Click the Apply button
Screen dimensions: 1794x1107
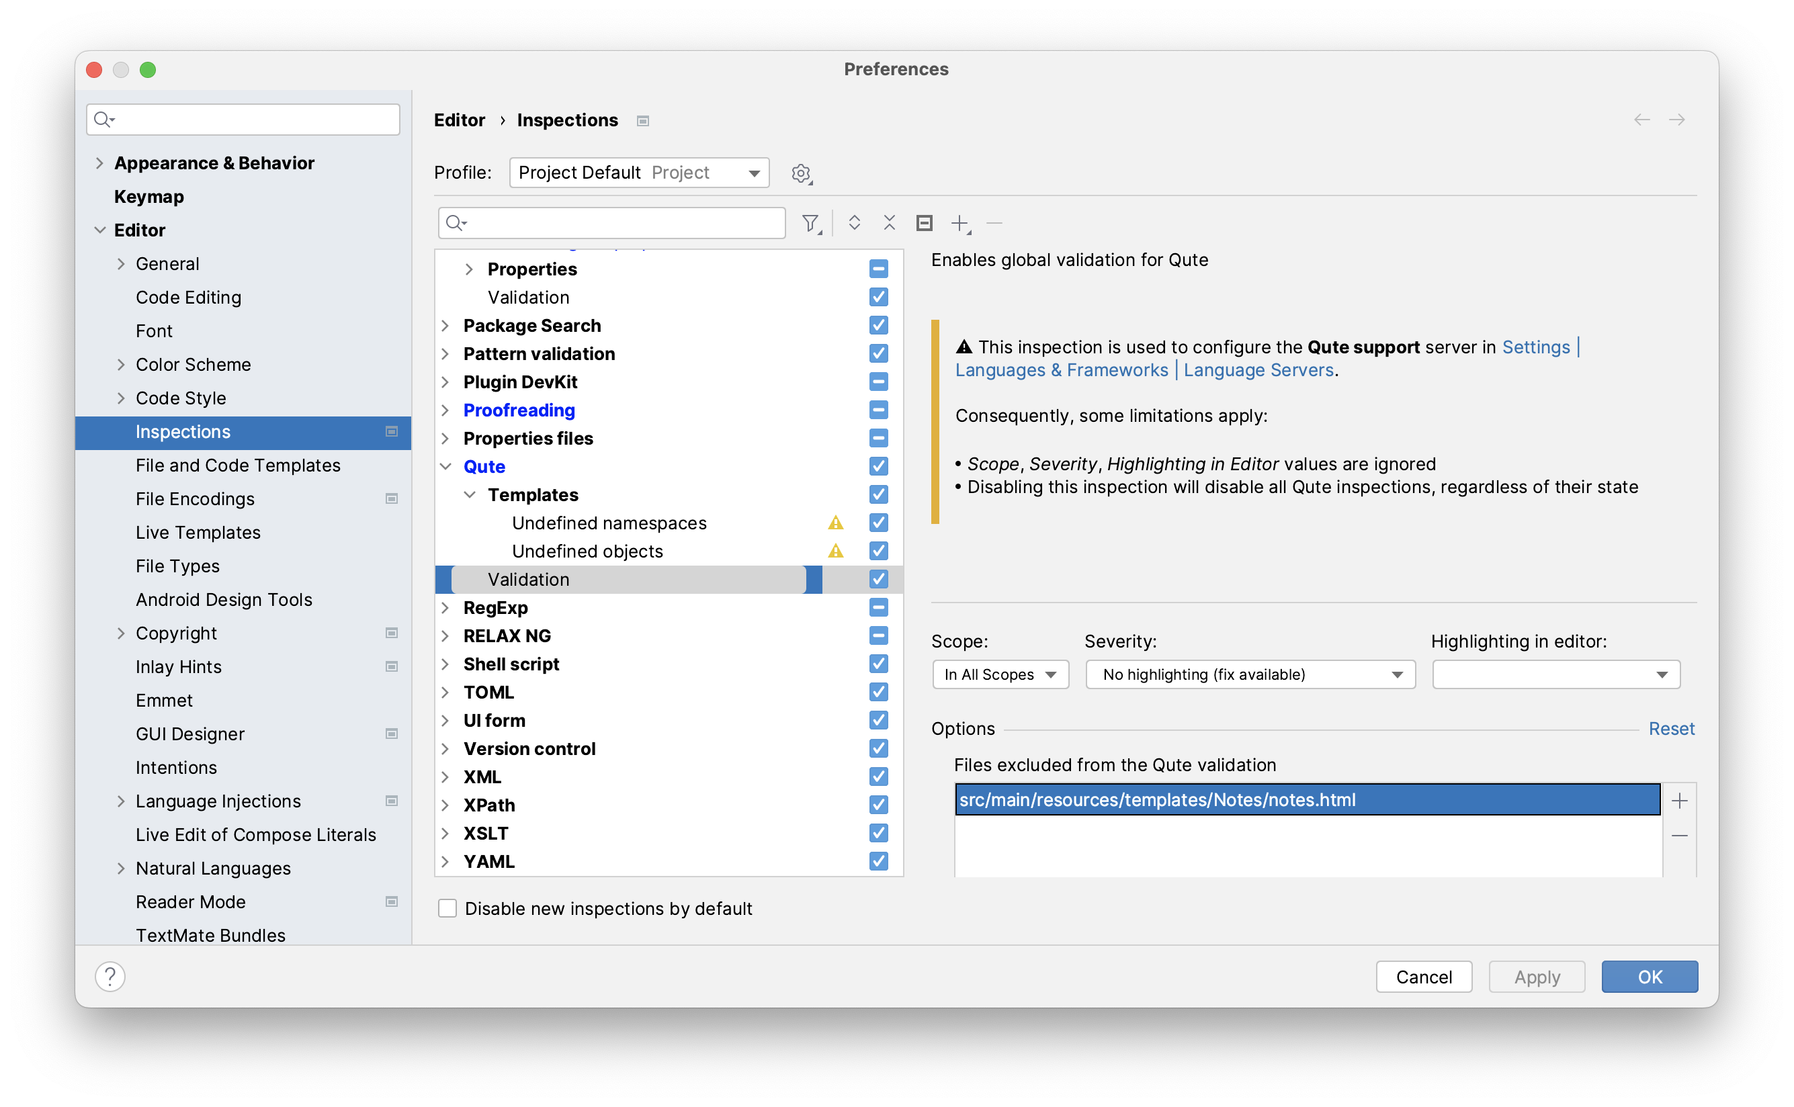[1536, 977]
